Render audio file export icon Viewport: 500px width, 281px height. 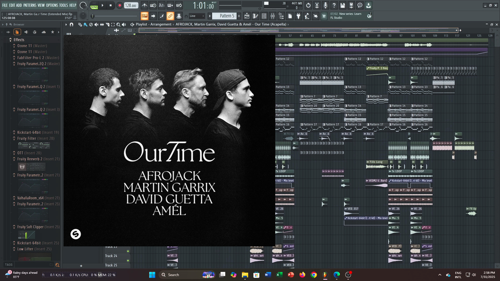tap(351, 5)
